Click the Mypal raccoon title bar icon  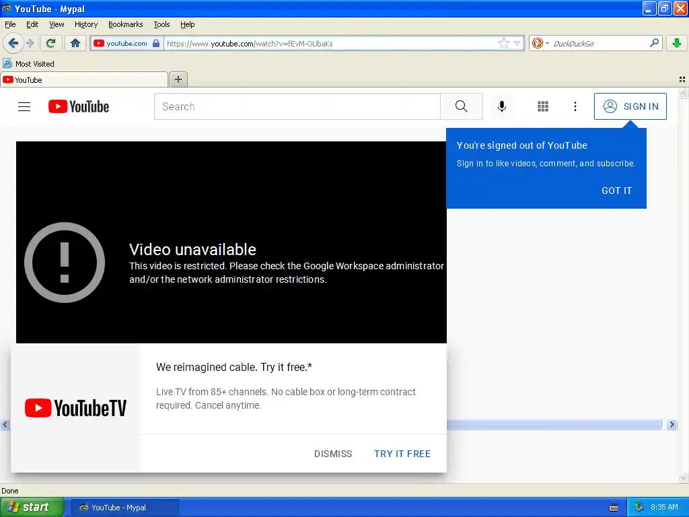coord(6,8)
